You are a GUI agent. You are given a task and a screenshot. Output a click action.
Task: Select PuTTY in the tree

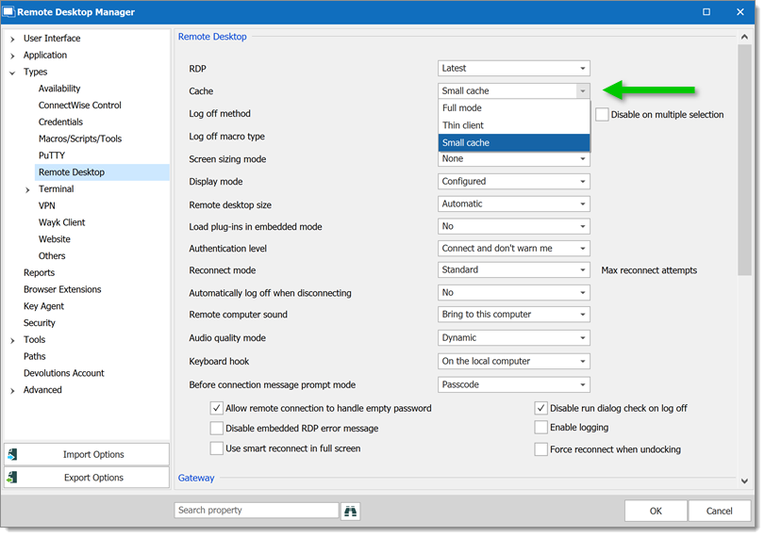[52, 155]
